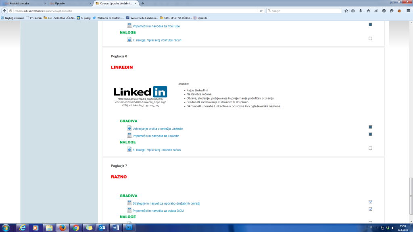Open Pripomočki in navodila za YouTube link
Image resolution: width=413 pixels, height=232 pixels.
[156, 26]
